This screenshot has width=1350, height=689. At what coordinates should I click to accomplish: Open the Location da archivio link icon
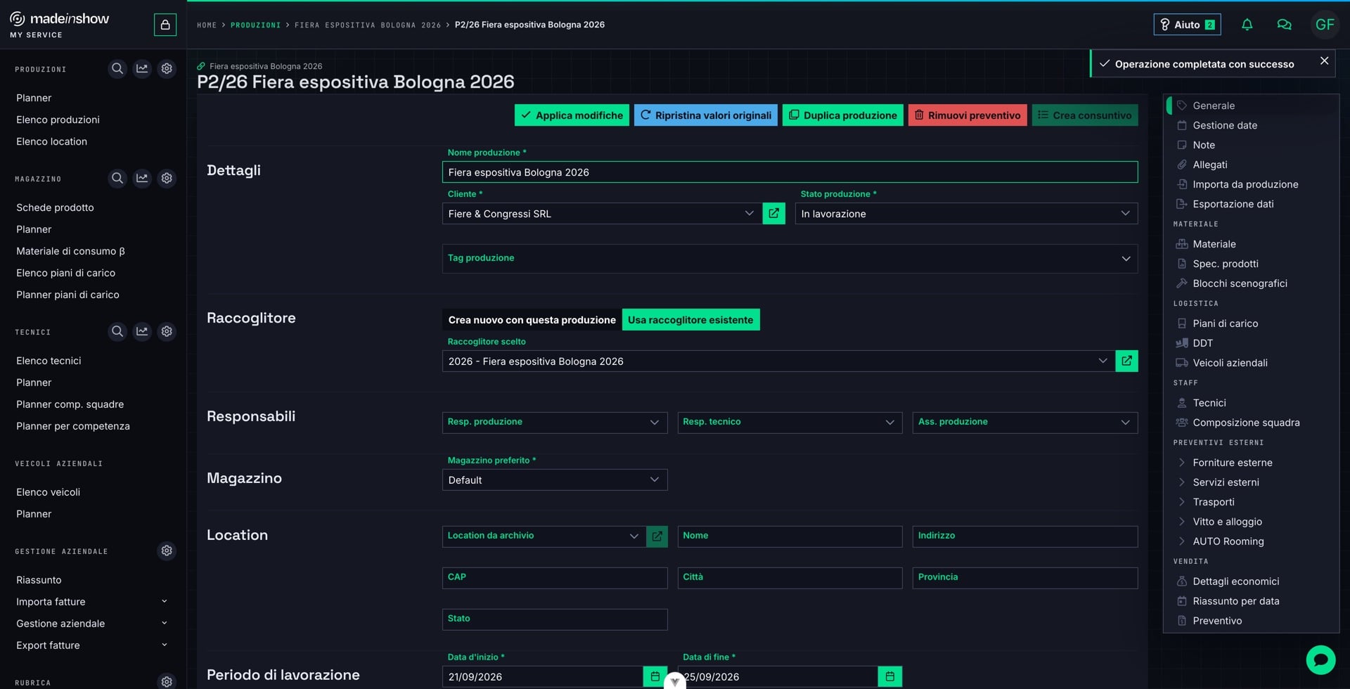(x=657, y=536)
